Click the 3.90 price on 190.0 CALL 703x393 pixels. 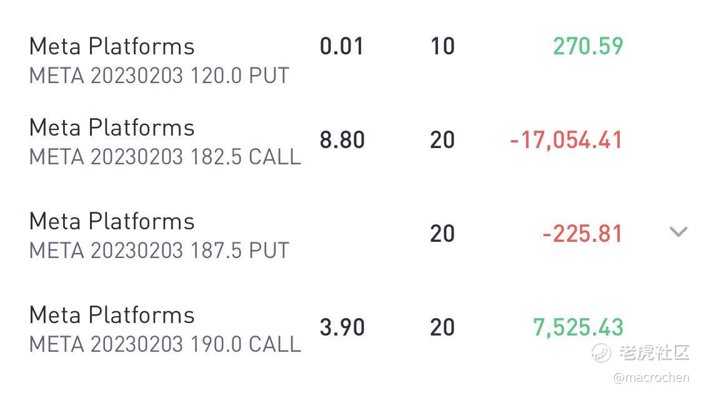pyautogui.click(x=342, y=327)
